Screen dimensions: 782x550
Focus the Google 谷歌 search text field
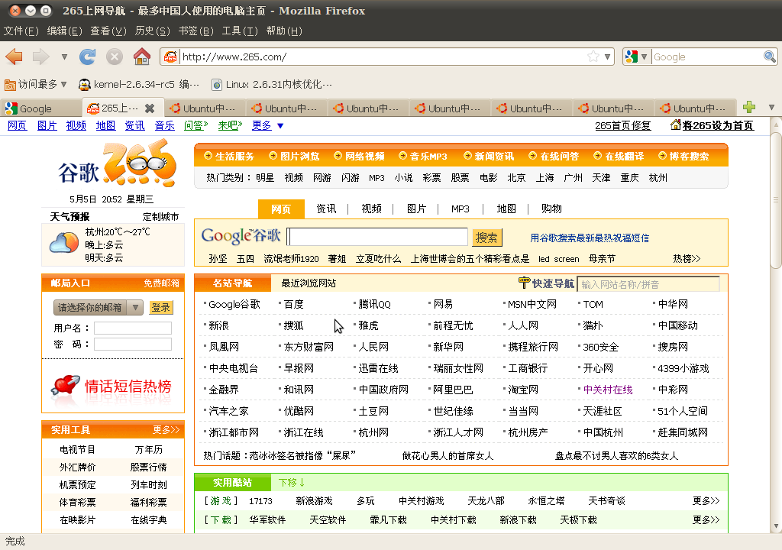[377, 237]
